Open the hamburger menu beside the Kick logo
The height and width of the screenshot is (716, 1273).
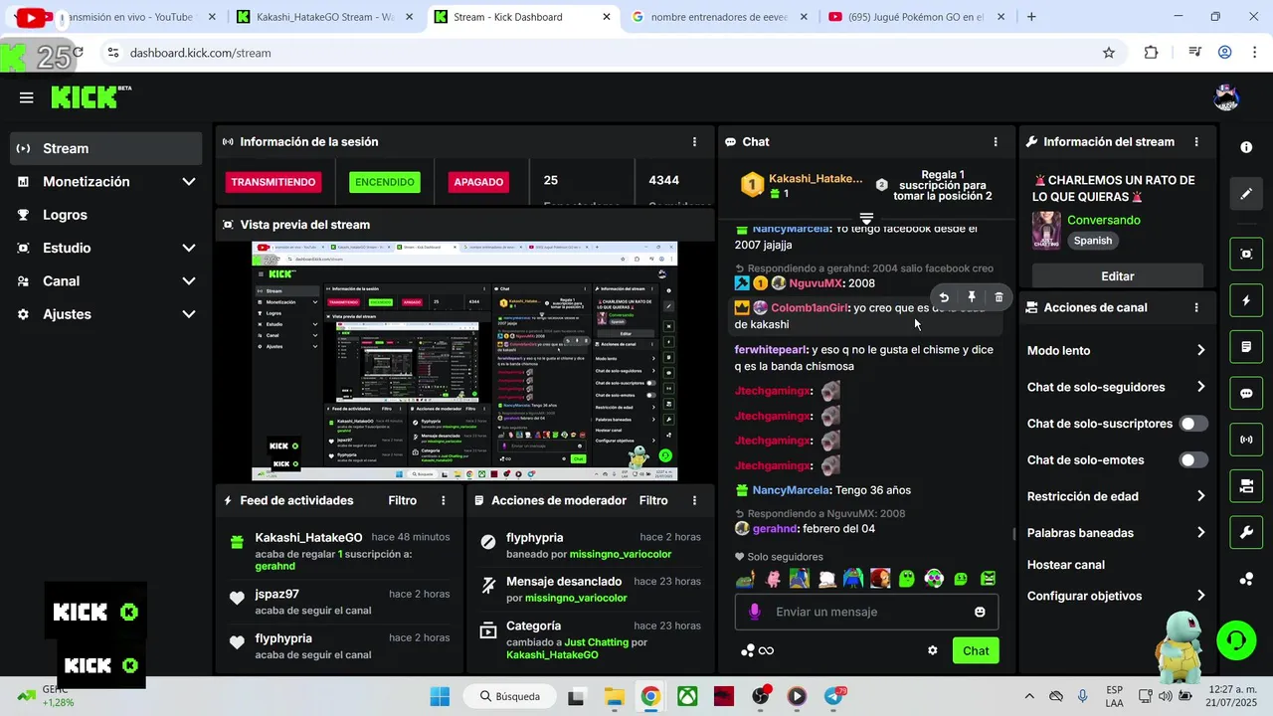27,97
